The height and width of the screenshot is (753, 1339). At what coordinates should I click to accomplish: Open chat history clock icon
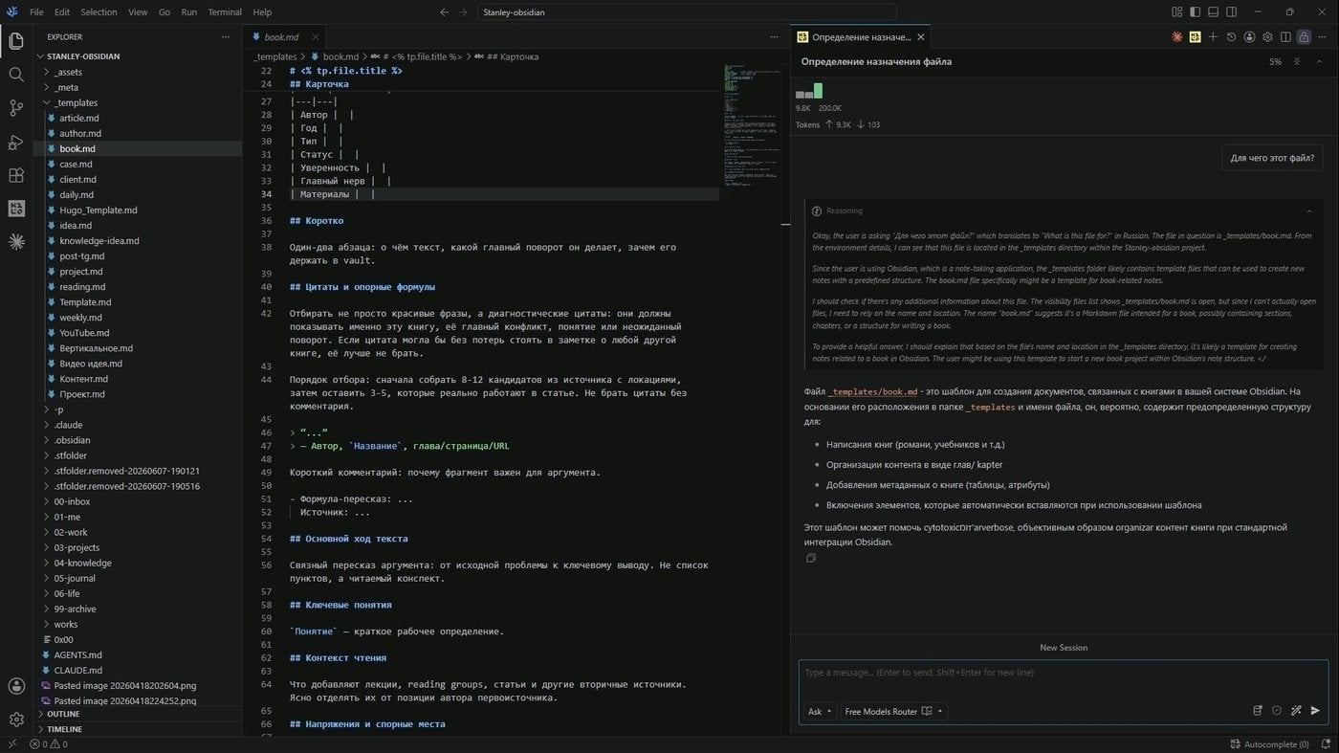(x=1232, y=37)
